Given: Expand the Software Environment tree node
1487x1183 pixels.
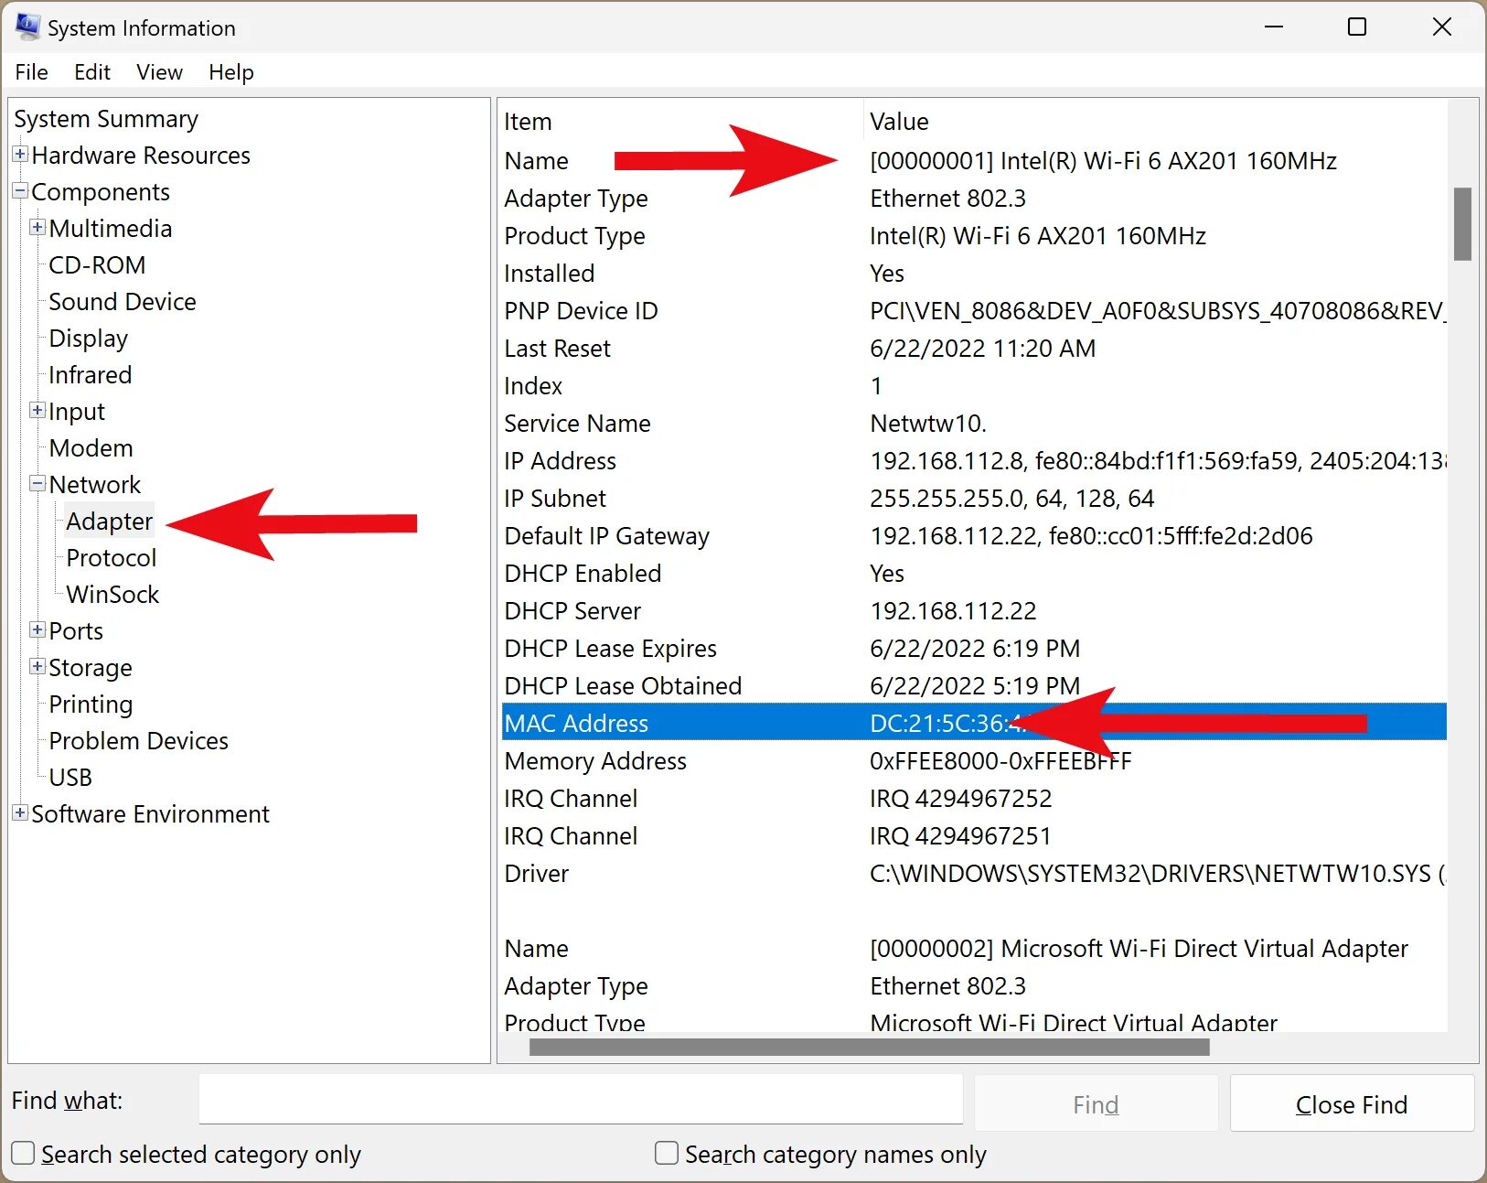Looking at the screenshot, I should click(20, 812).
